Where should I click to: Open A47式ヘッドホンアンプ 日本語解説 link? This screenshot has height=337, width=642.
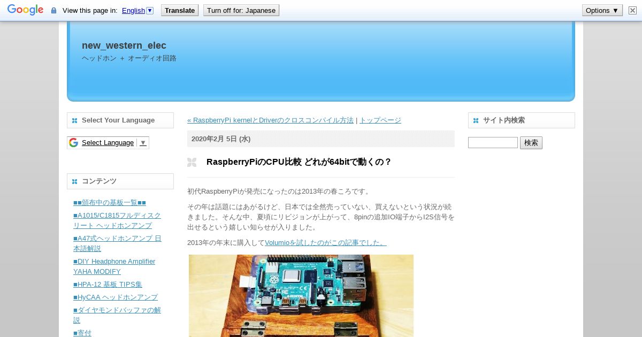pyautogui.click(x=117, y=243)
